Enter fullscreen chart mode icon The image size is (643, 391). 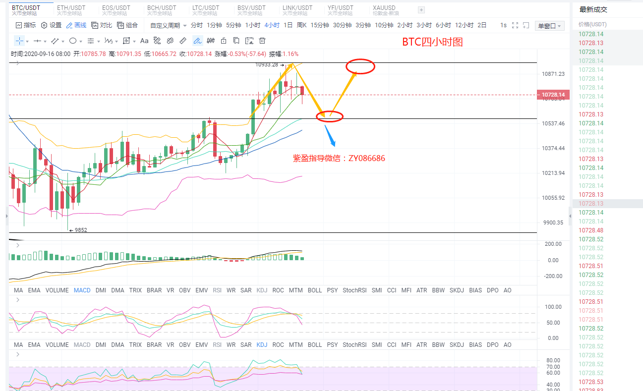(x=515, y=25)
